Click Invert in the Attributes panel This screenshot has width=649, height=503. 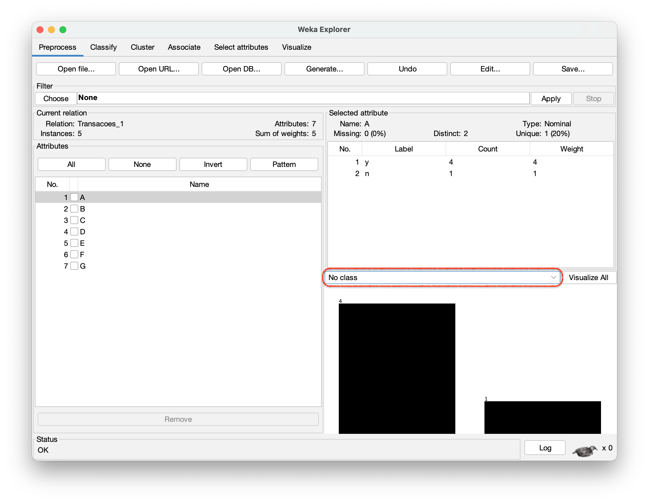click(x=213, y=164)
